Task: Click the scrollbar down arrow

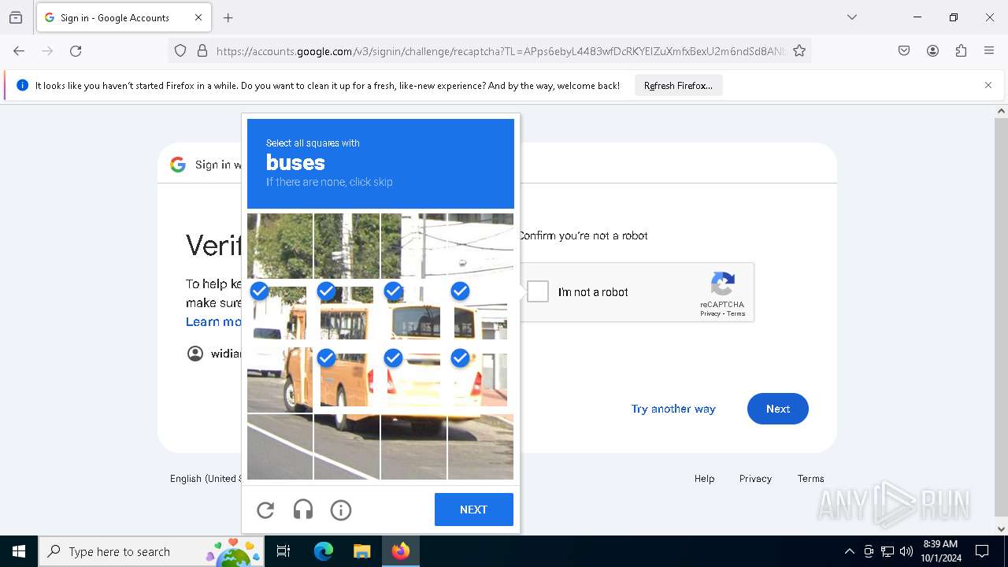Action: pyautogui.click(x=1001, y=529)
